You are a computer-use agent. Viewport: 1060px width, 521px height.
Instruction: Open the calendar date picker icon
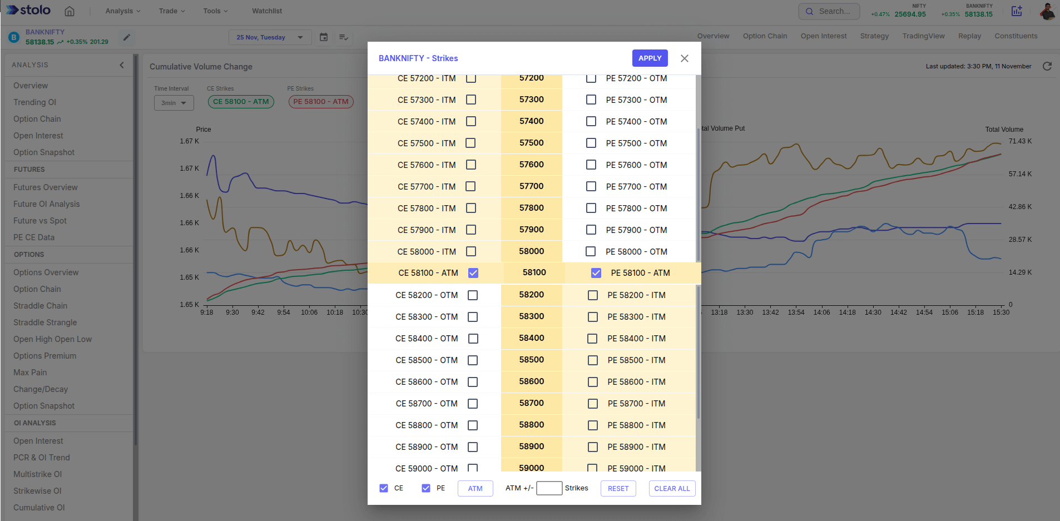pyautogui.click(x=324, y=37)
